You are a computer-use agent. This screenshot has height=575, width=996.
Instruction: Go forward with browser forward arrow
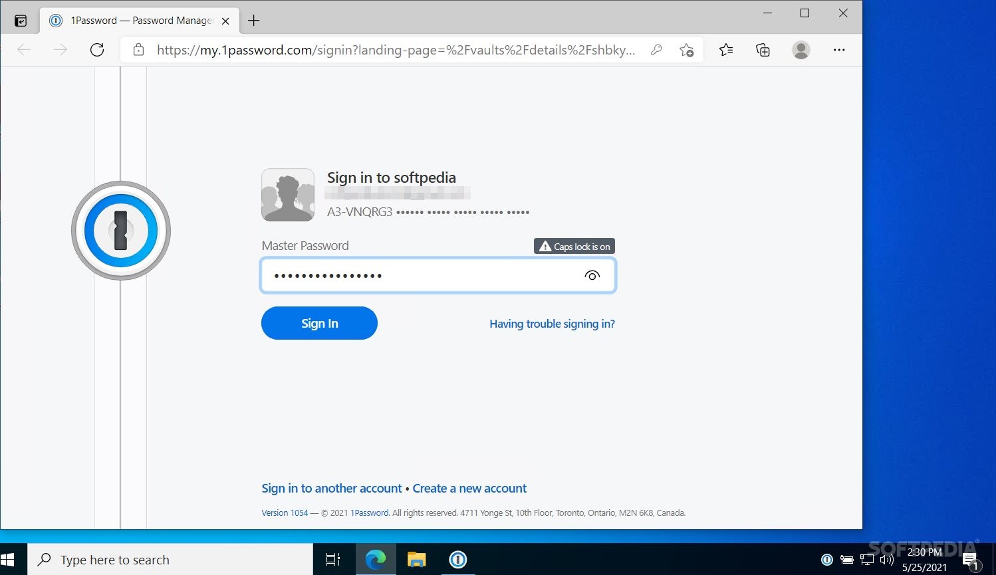(x=61, y=50)
